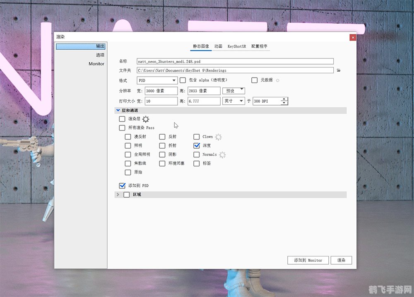The width and height of the screenshot is (414, 297).
Task: Select the 选项 item in the sidebar
Action: pyautogui.click(x=100, y=55)
